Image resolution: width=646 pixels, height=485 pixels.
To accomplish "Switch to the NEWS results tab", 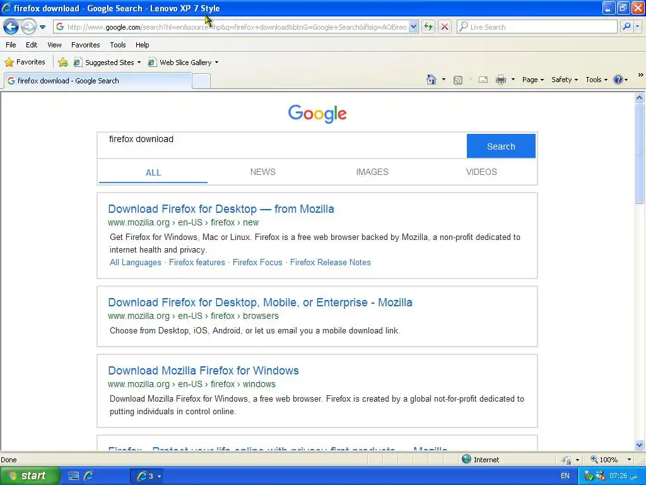I will click(263, 172).
